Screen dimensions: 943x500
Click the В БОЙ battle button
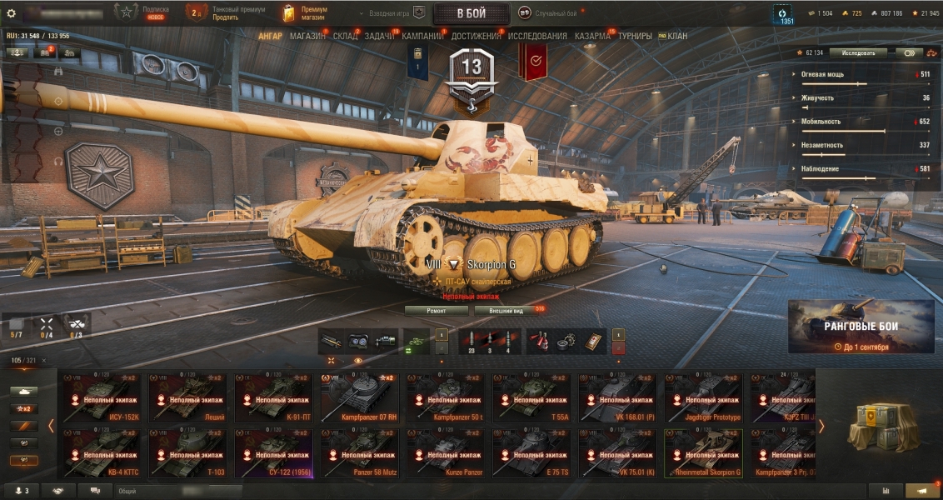click(x=471, y=13)
